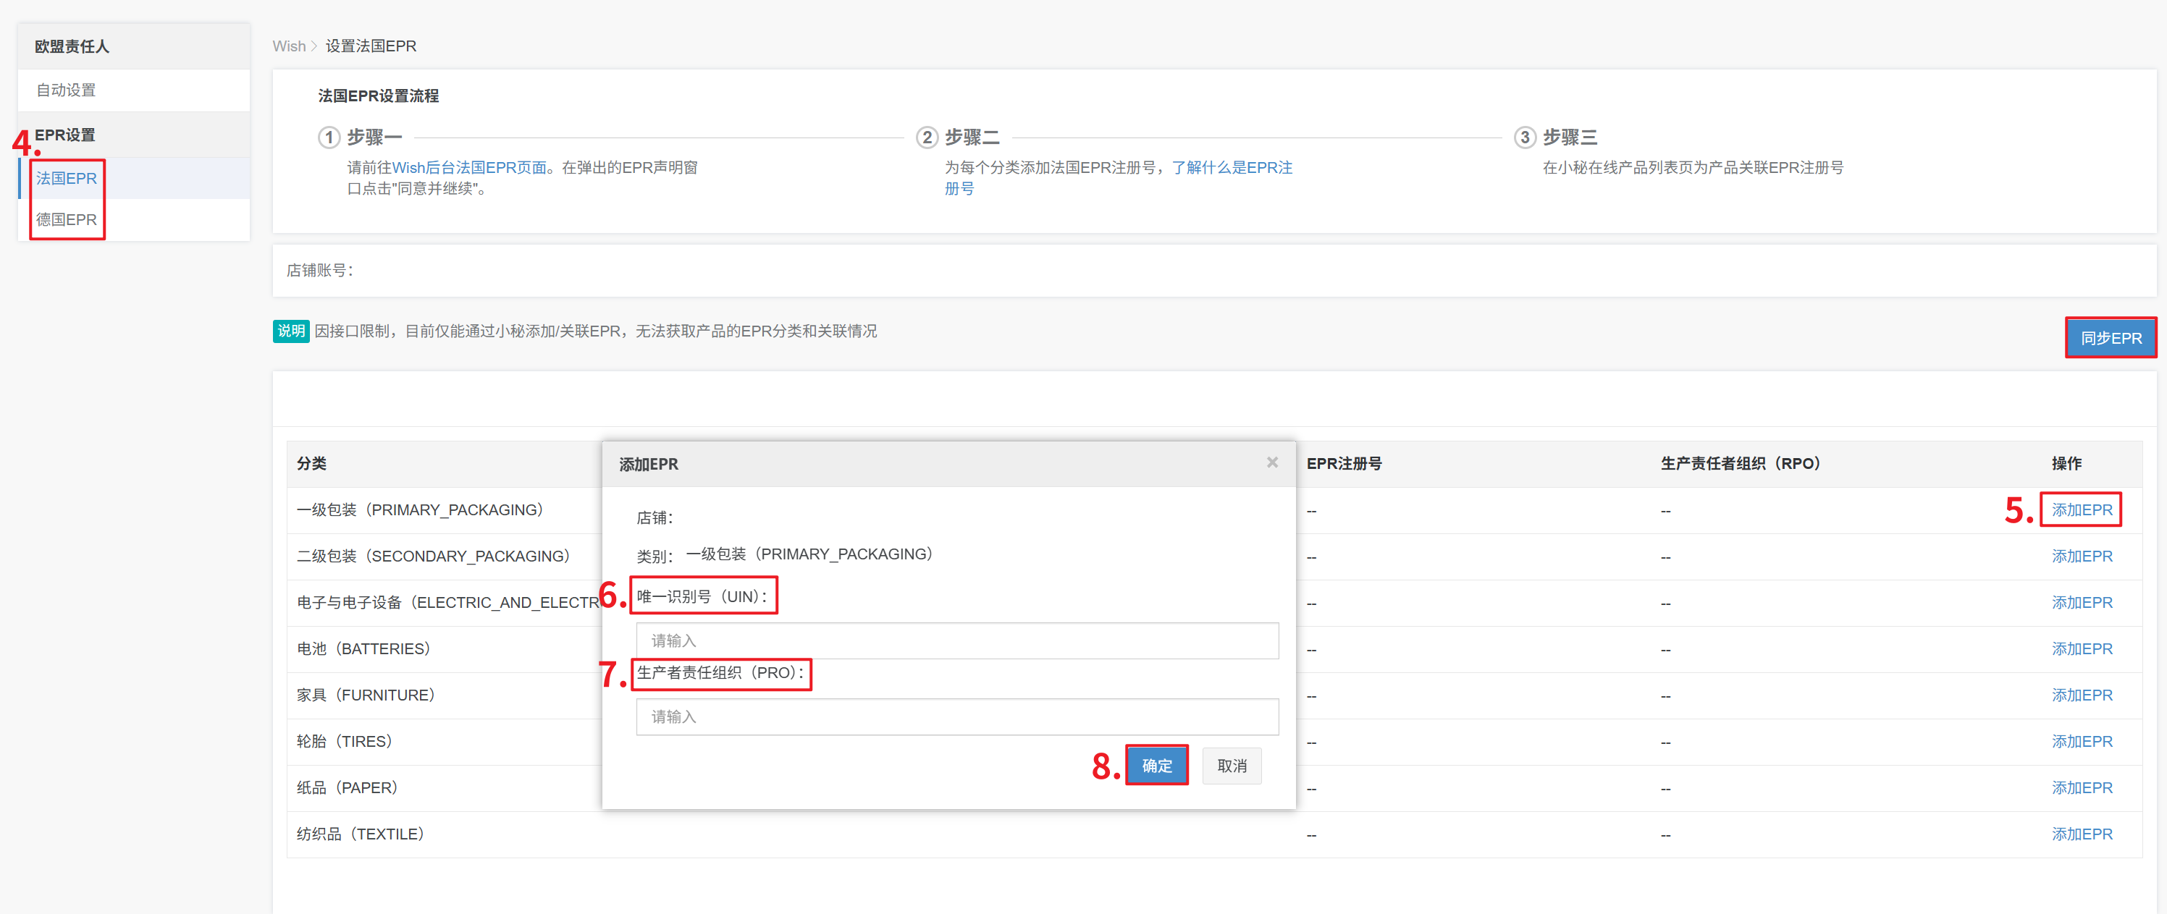Open Wish后台法国EPR页面 link
This screenshot has width=2167, height=914.
point(469,167)
